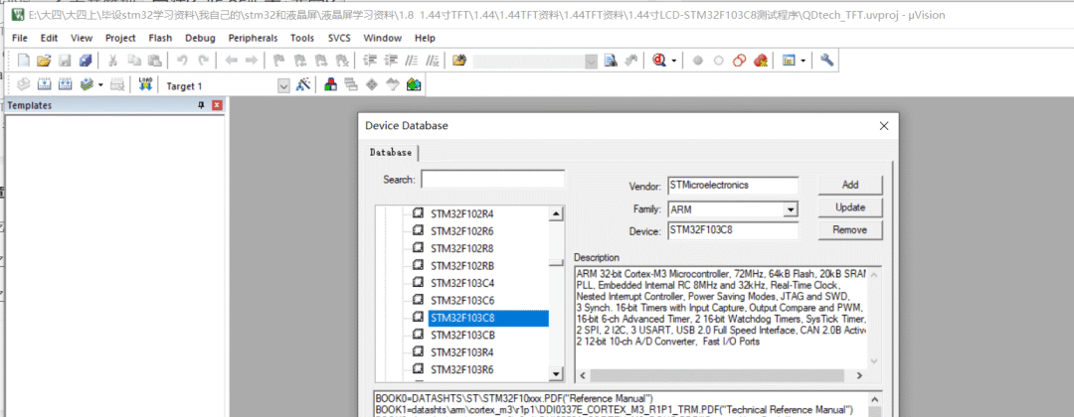The image size is (1074, 417).
Task: Click the Undo arrow icon
Action: click(182, 61)
